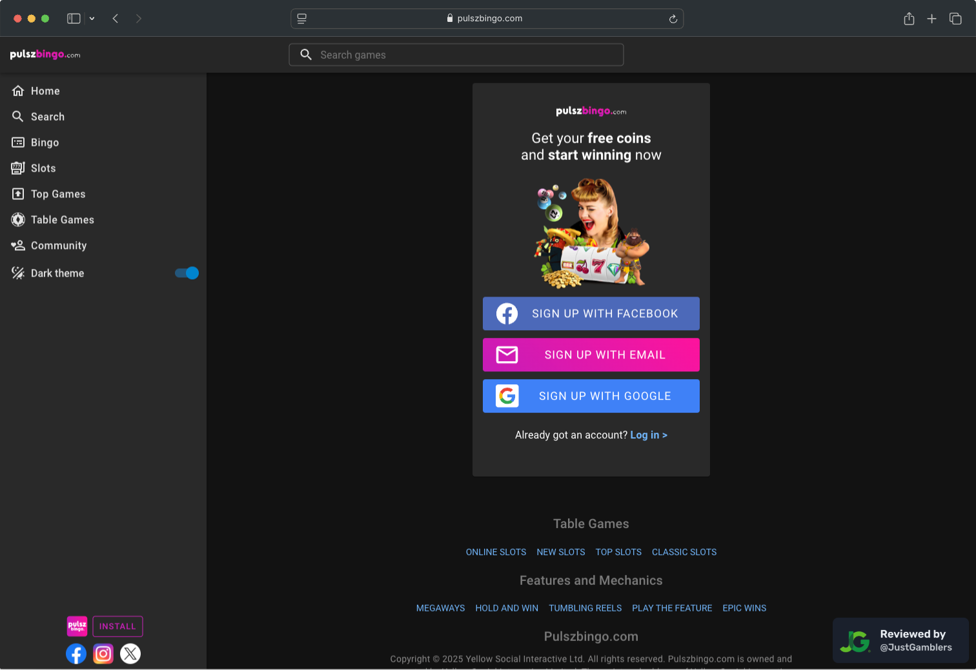Click the pulszbingo.com address bar

pos(487,19)
